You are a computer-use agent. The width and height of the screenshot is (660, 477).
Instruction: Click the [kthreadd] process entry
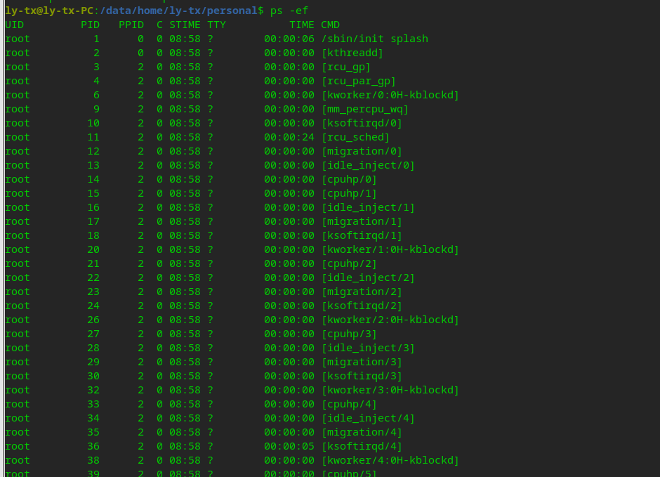pos(352,53)
